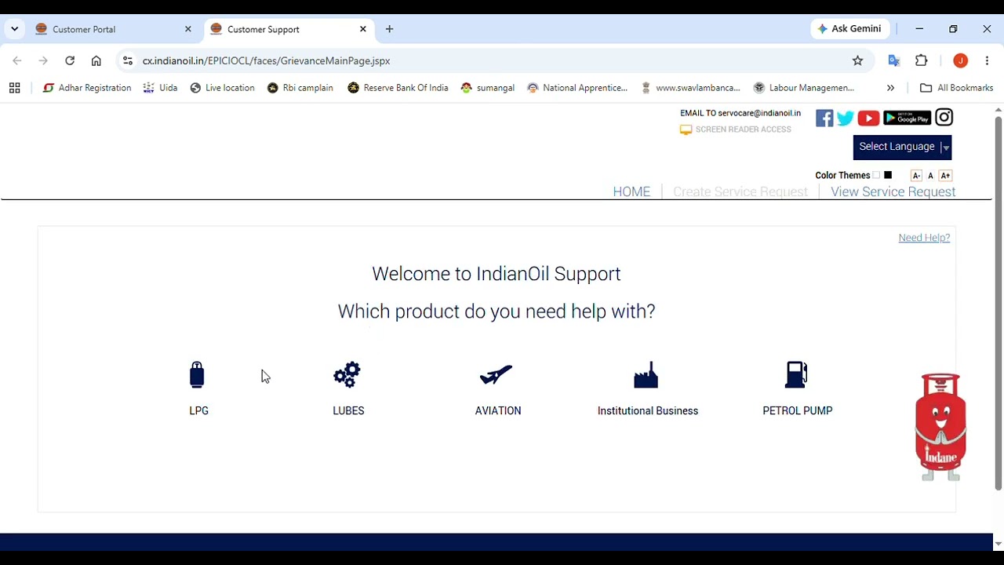
Task: Open the Chrome three-dot menu
Action: pyautogui.click(x=987, y=60)
